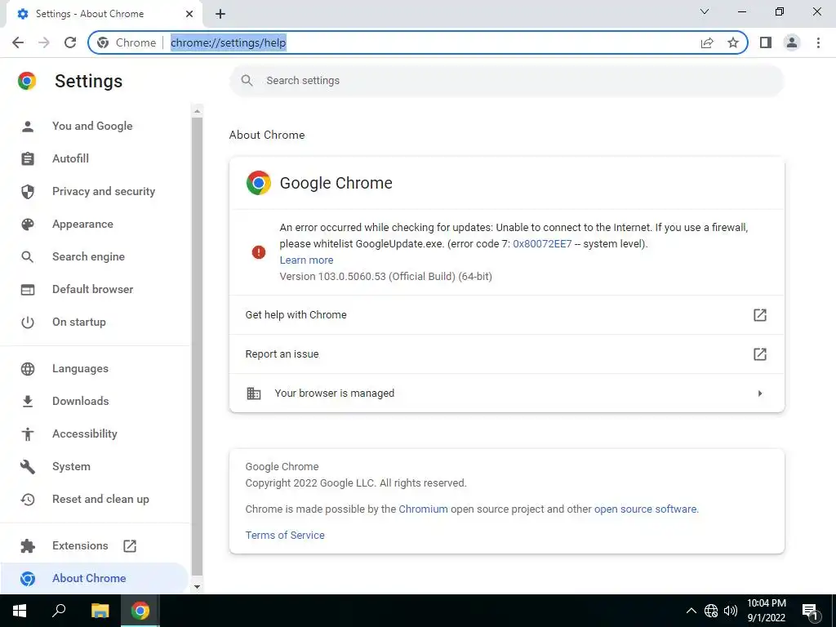836x627 pixels.
Task: Open Extensions page from sidebar
Action: pyautogui.click(x=80, y=545)
